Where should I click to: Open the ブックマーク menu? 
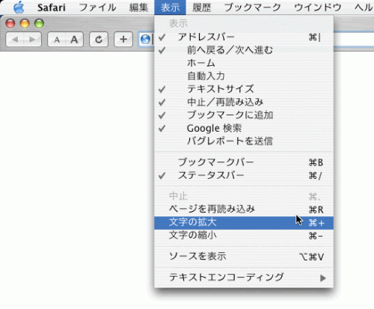click(x=252, y=7)
